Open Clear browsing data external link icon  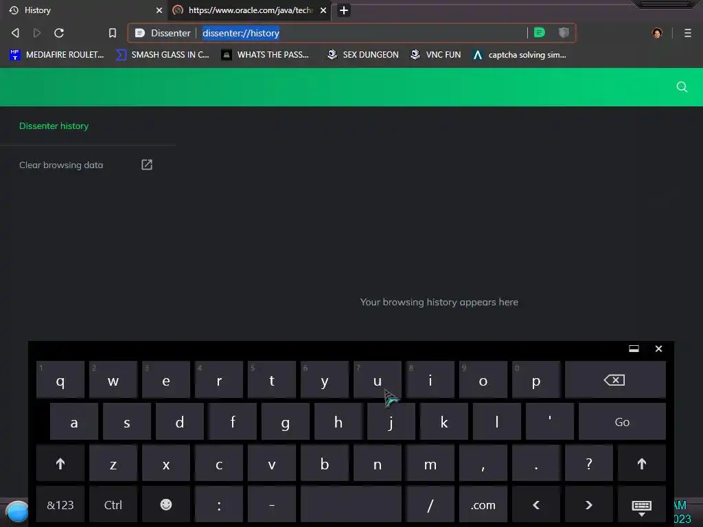(147, 165)
